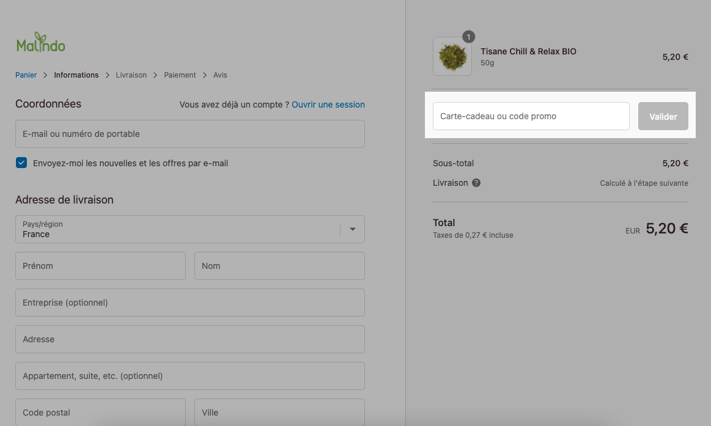Open the France country selector field
The width and height of the screenshot is (711, 426).
pos(190,229)
